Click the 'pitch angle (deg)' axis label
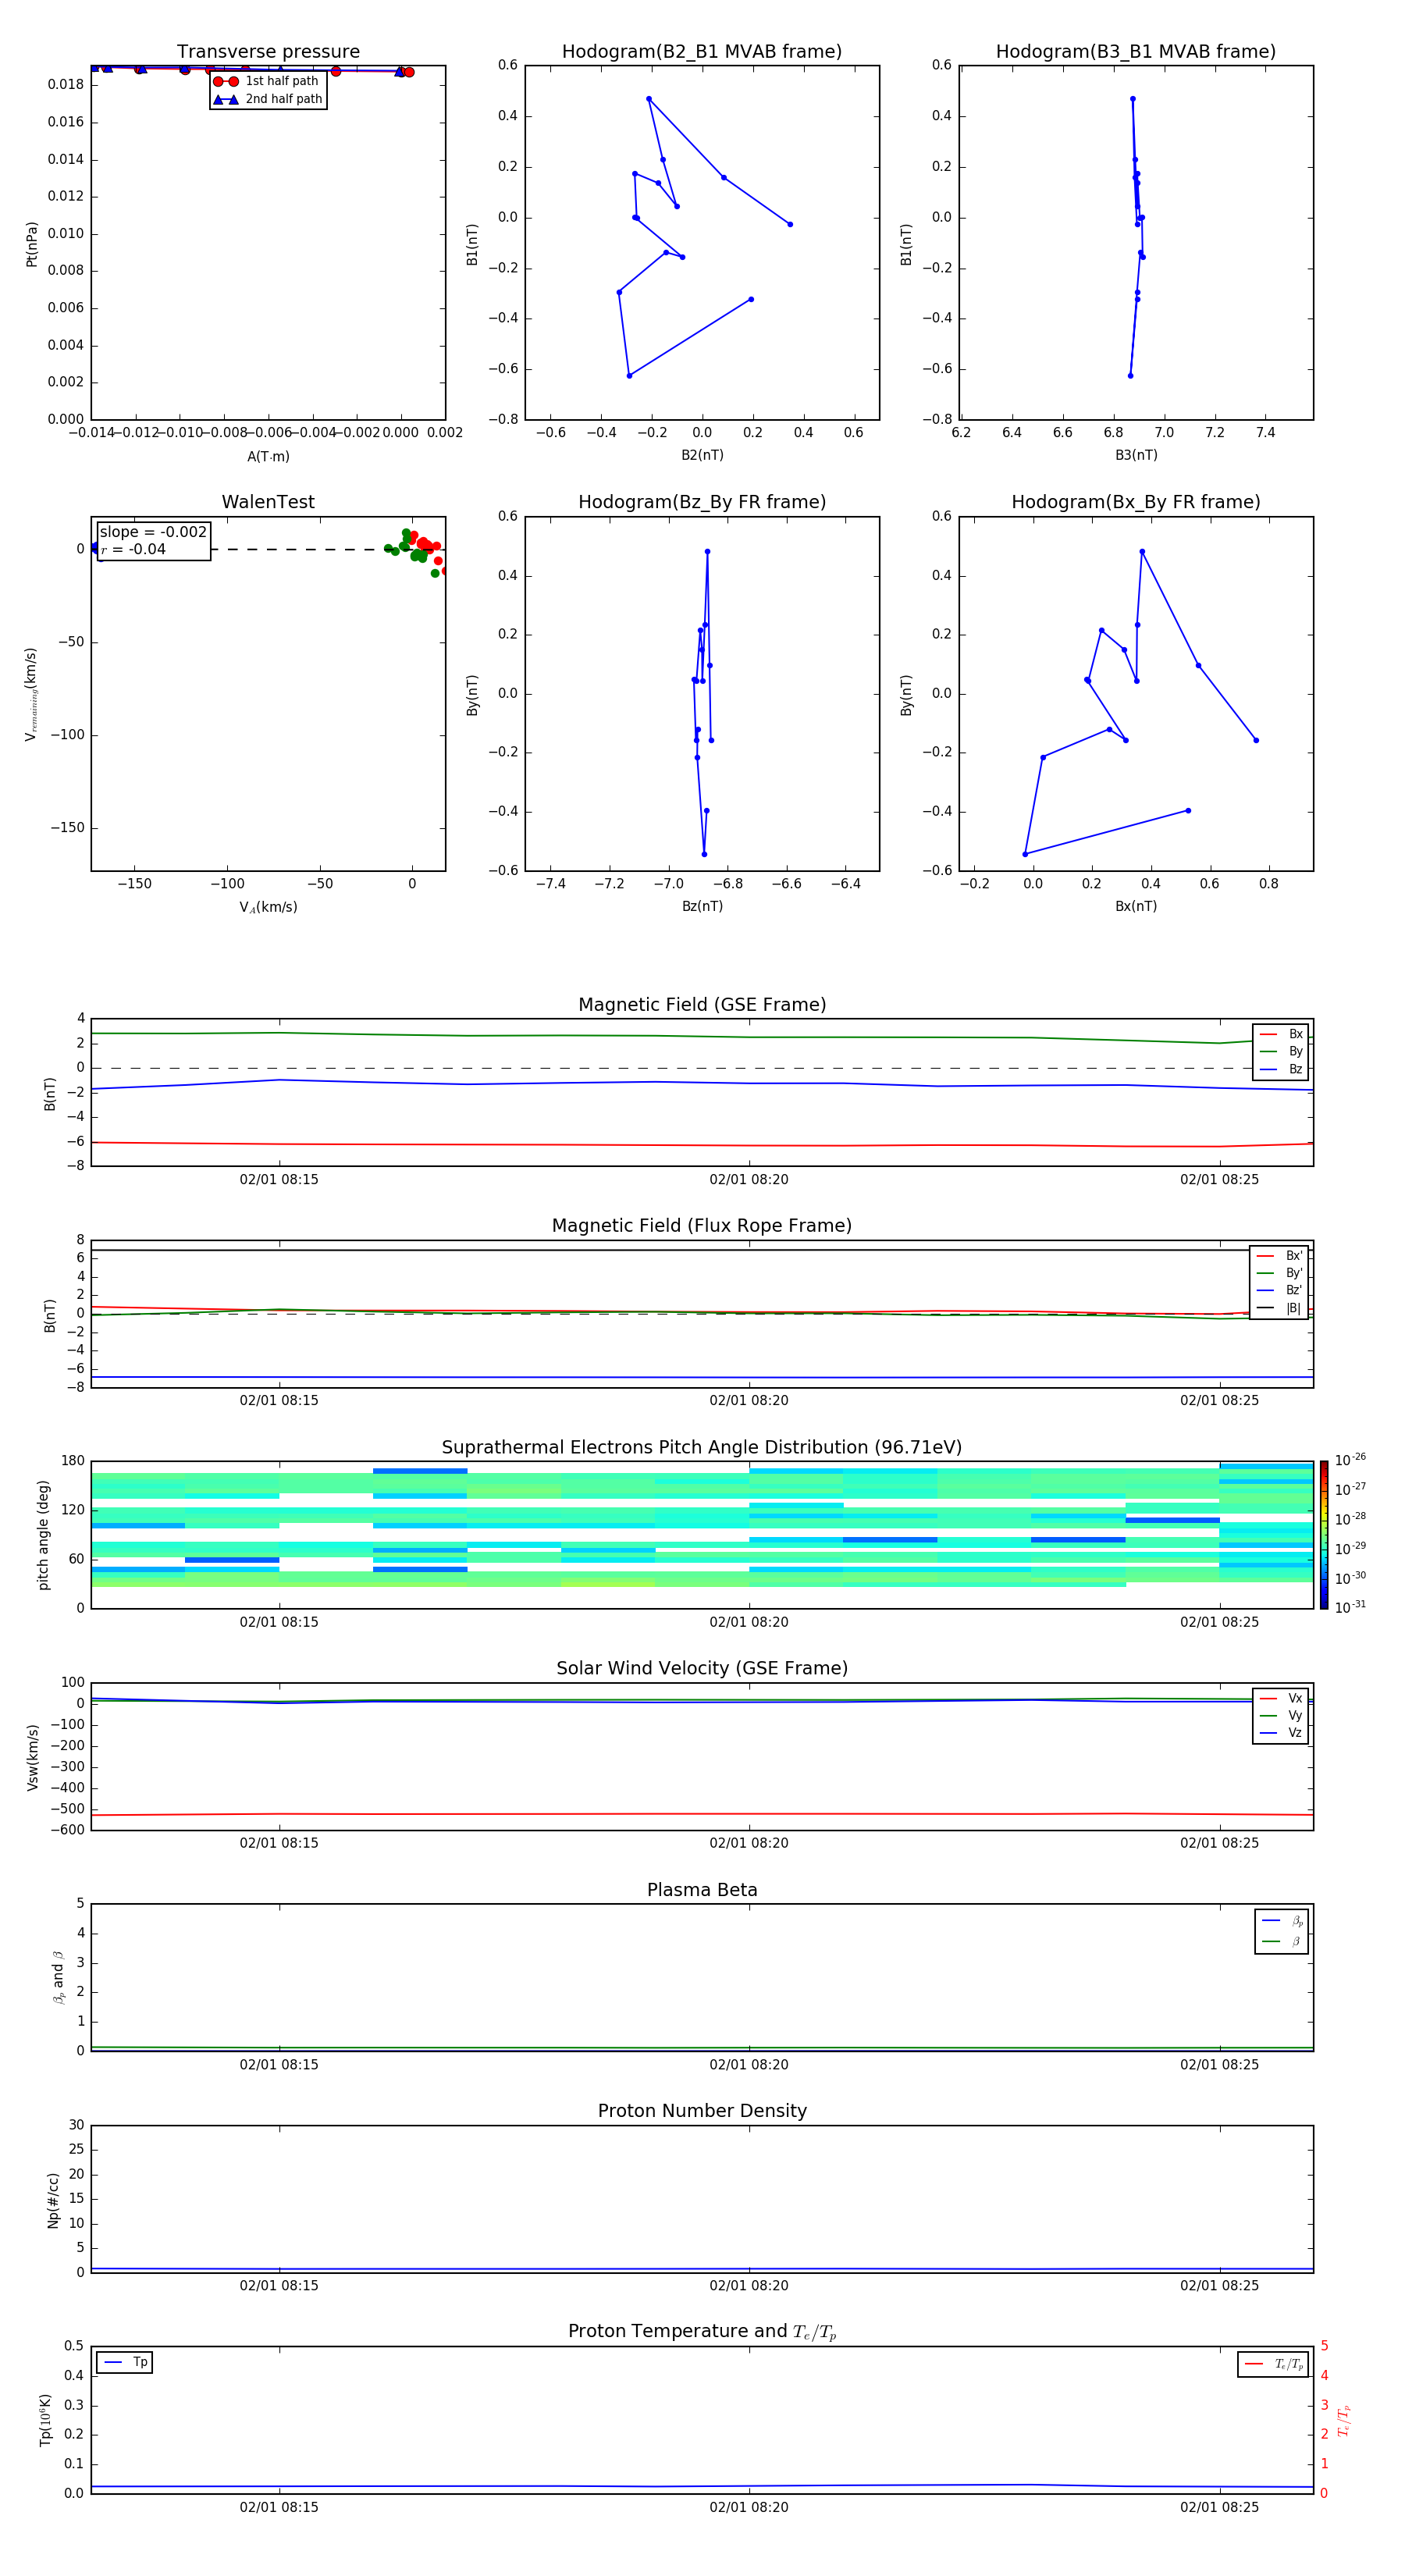 [x=43, y=1535]
